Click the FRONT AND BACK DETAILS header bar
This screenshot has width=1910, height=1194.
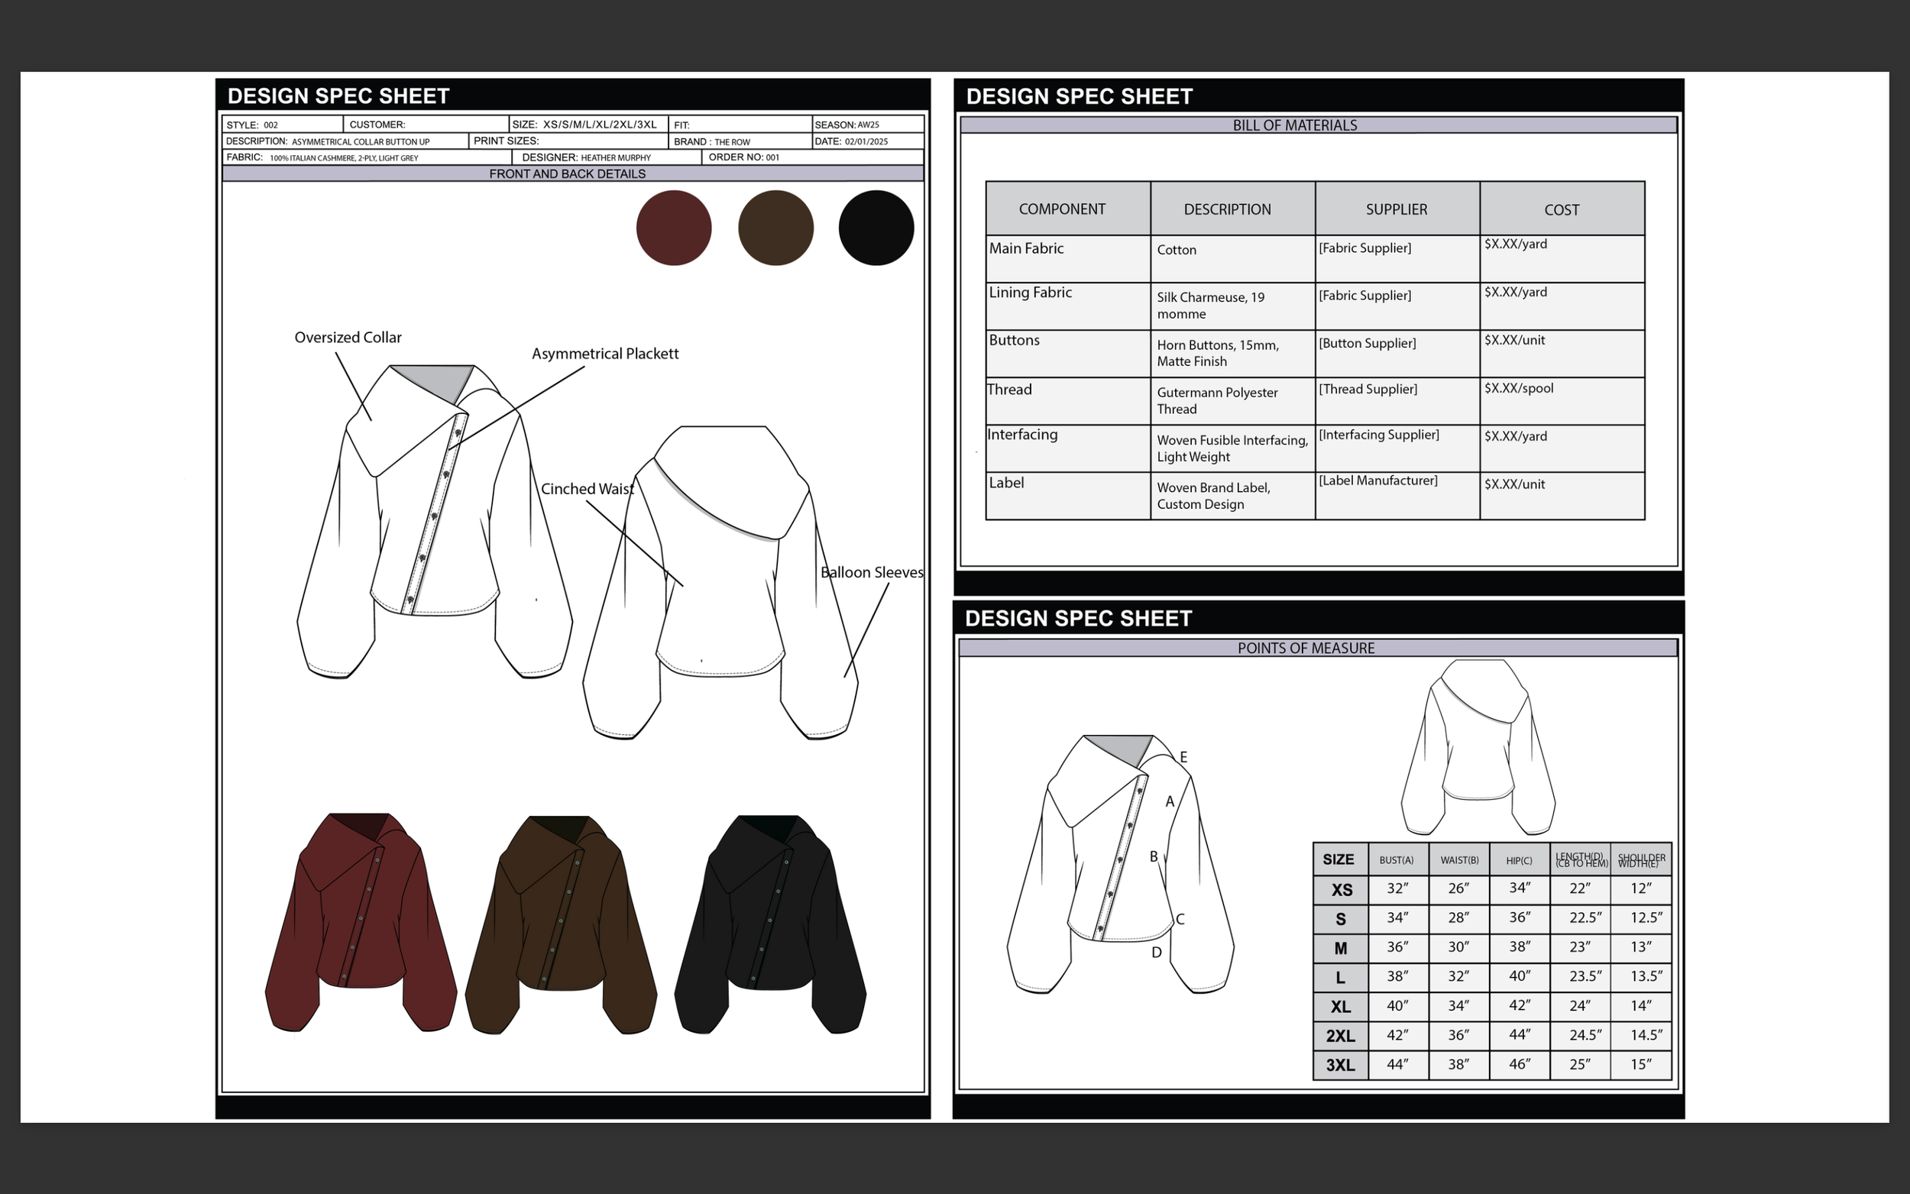pos(567,173)
